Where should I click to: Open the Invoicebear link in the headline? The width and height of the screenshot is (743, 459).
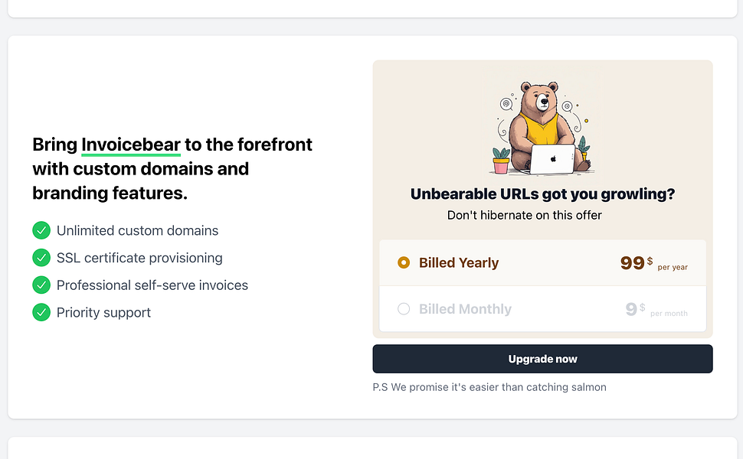[131, 144]
